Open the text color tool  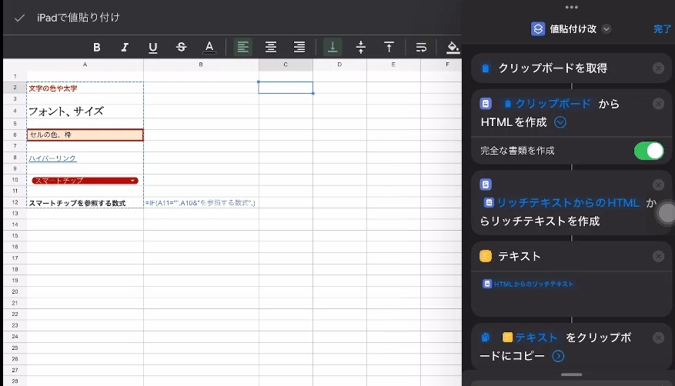tap(209, 47)
